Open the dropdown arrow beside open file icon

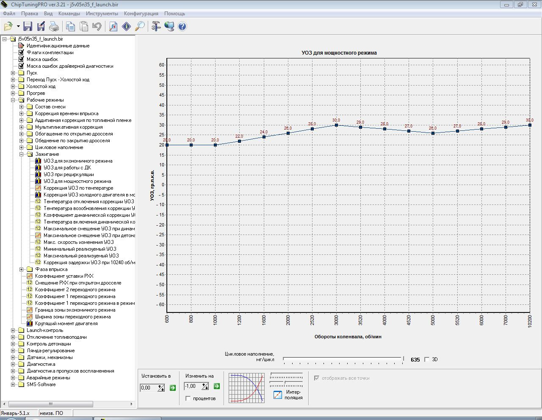[x=18, y=27]
